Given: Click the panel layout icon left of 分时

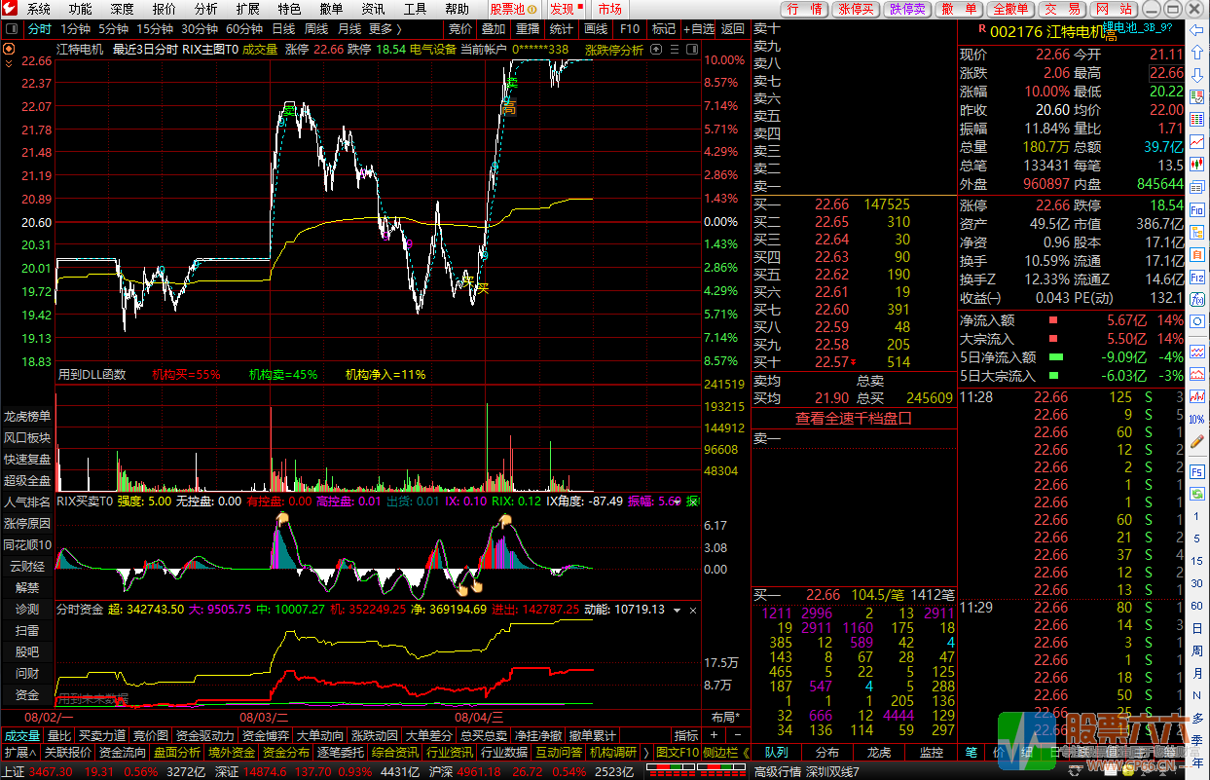Looking at the screenshot, I should pos(11,29).
